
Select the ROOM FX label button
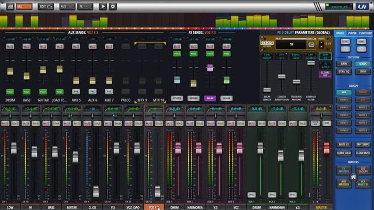[x=226, y=98]
